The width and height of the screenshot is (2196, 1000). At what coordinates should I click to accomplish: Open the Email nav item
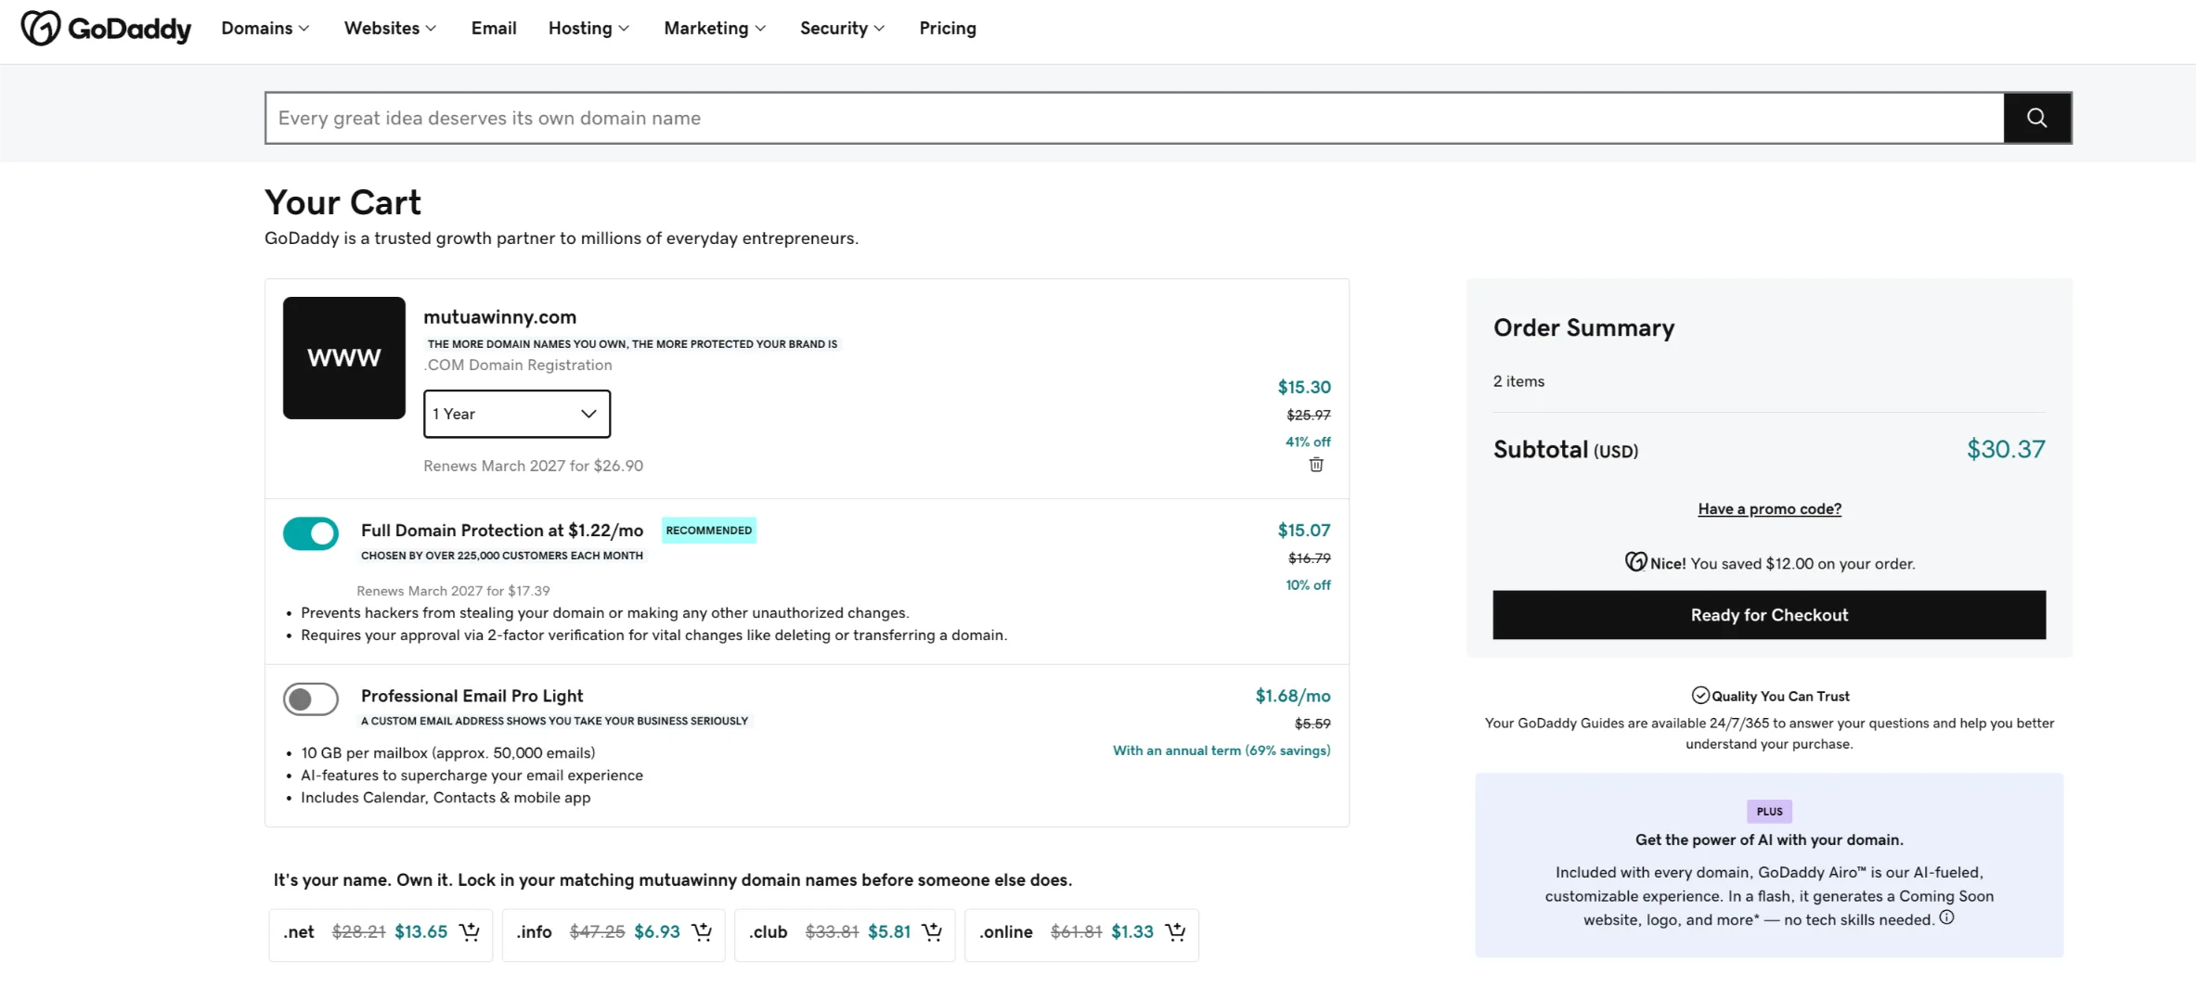(x=494, y=28)
